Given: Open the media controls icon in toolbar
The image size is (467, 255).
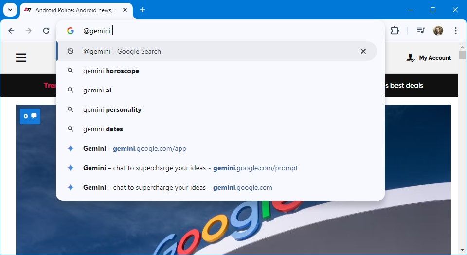Looking at the screenshot, I should coord(421,31).
